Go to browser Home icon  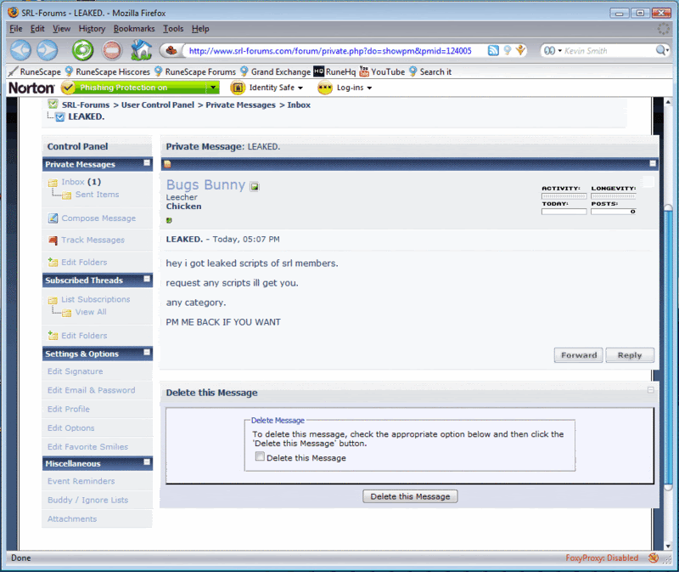141,50
